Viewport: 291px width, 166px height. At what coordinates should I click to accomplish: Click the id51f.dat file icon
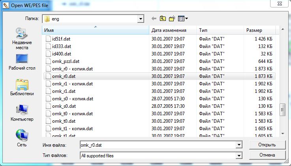pyautogui.click(x=48, y=39)
